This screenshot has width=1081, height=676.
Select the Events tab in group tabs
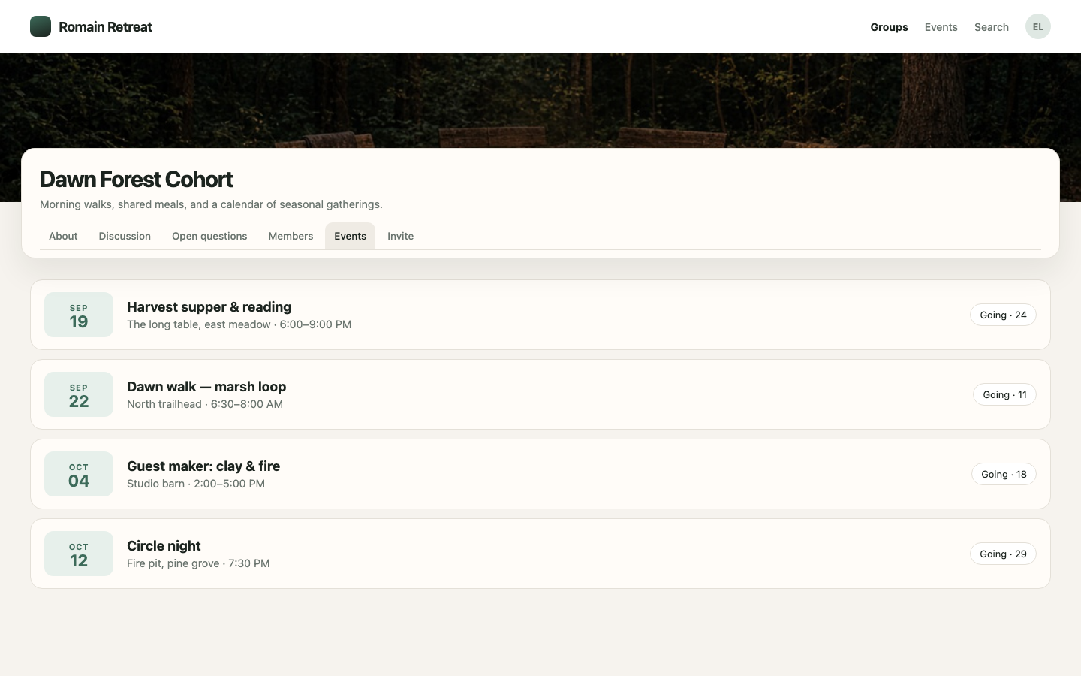click(x=350, y=236)
